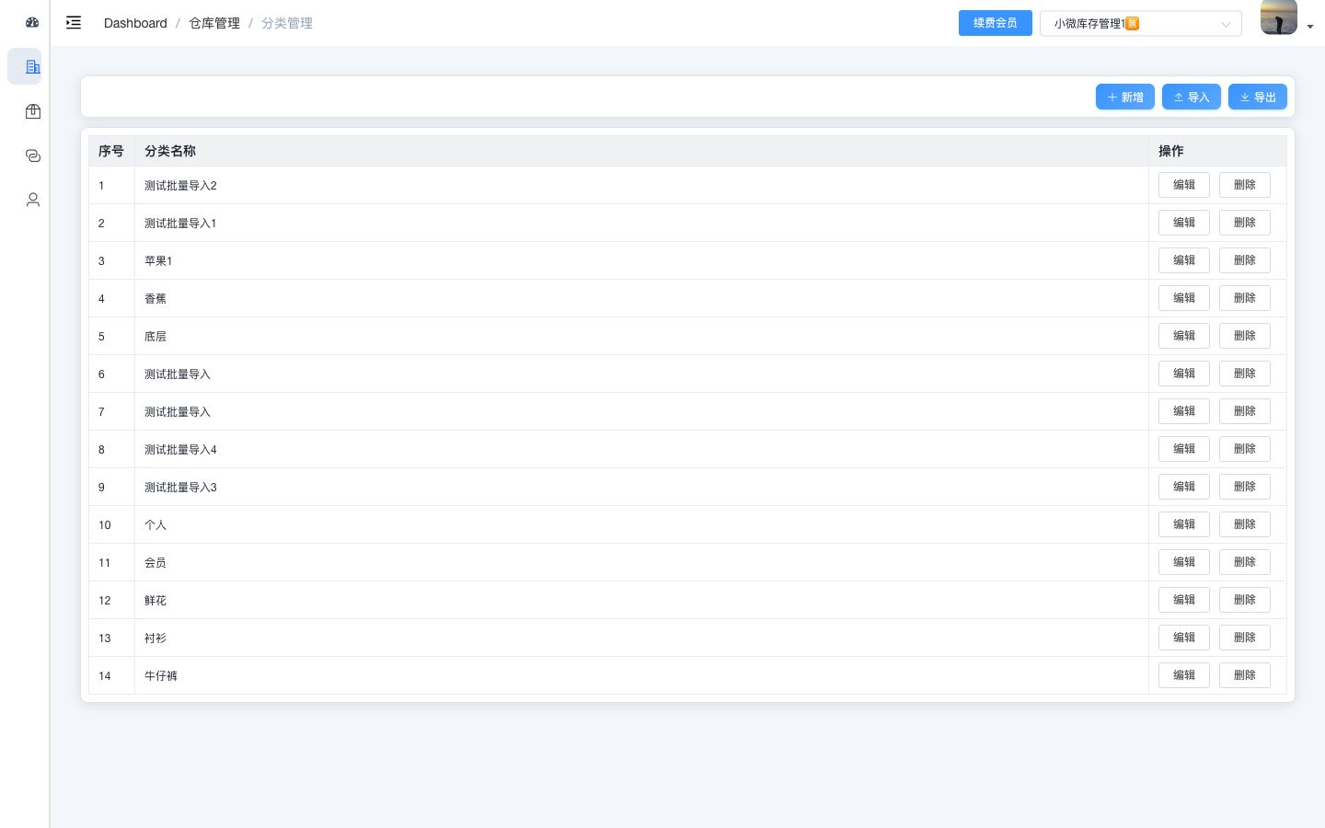Click the 分类管理 breadcrumb

coord(287,23)
